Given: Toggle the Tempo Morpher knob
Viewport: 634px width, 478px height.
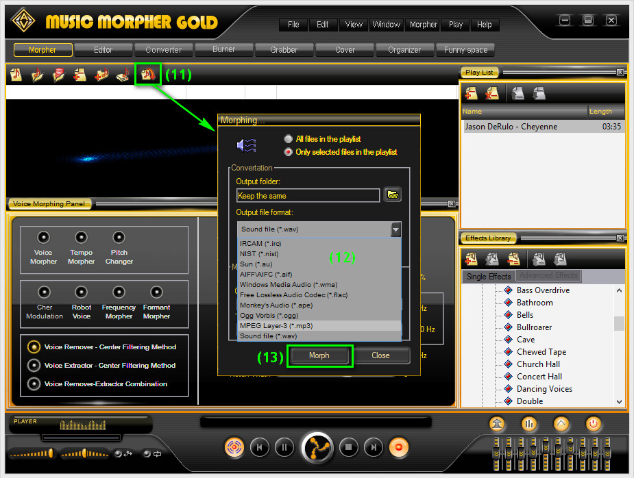Looking at the screenshot, I should coord(81,237).
